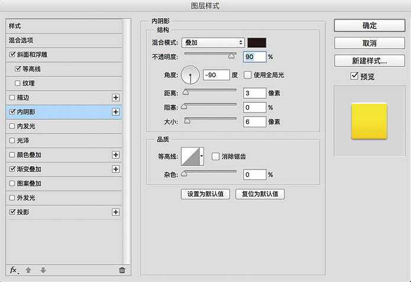Image resolution: width=411 pixels, height=282 pixels.
Task: Click plus icon next to 内阴影
Action: pyautogui.click(x=116, y=112)
